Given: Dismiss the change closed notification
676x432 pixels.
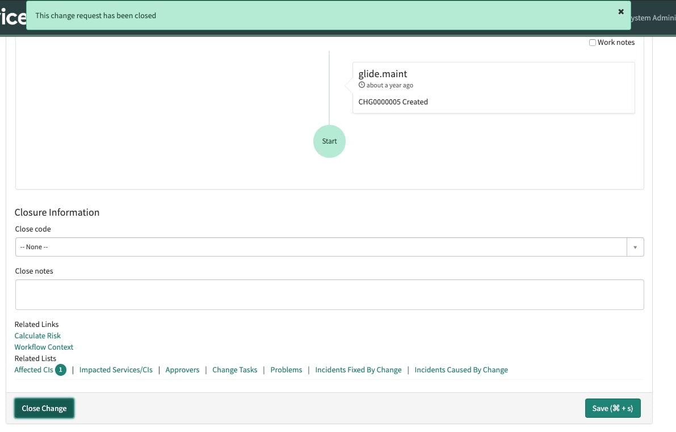Looking at the screenshot, I should pos(620,11).
